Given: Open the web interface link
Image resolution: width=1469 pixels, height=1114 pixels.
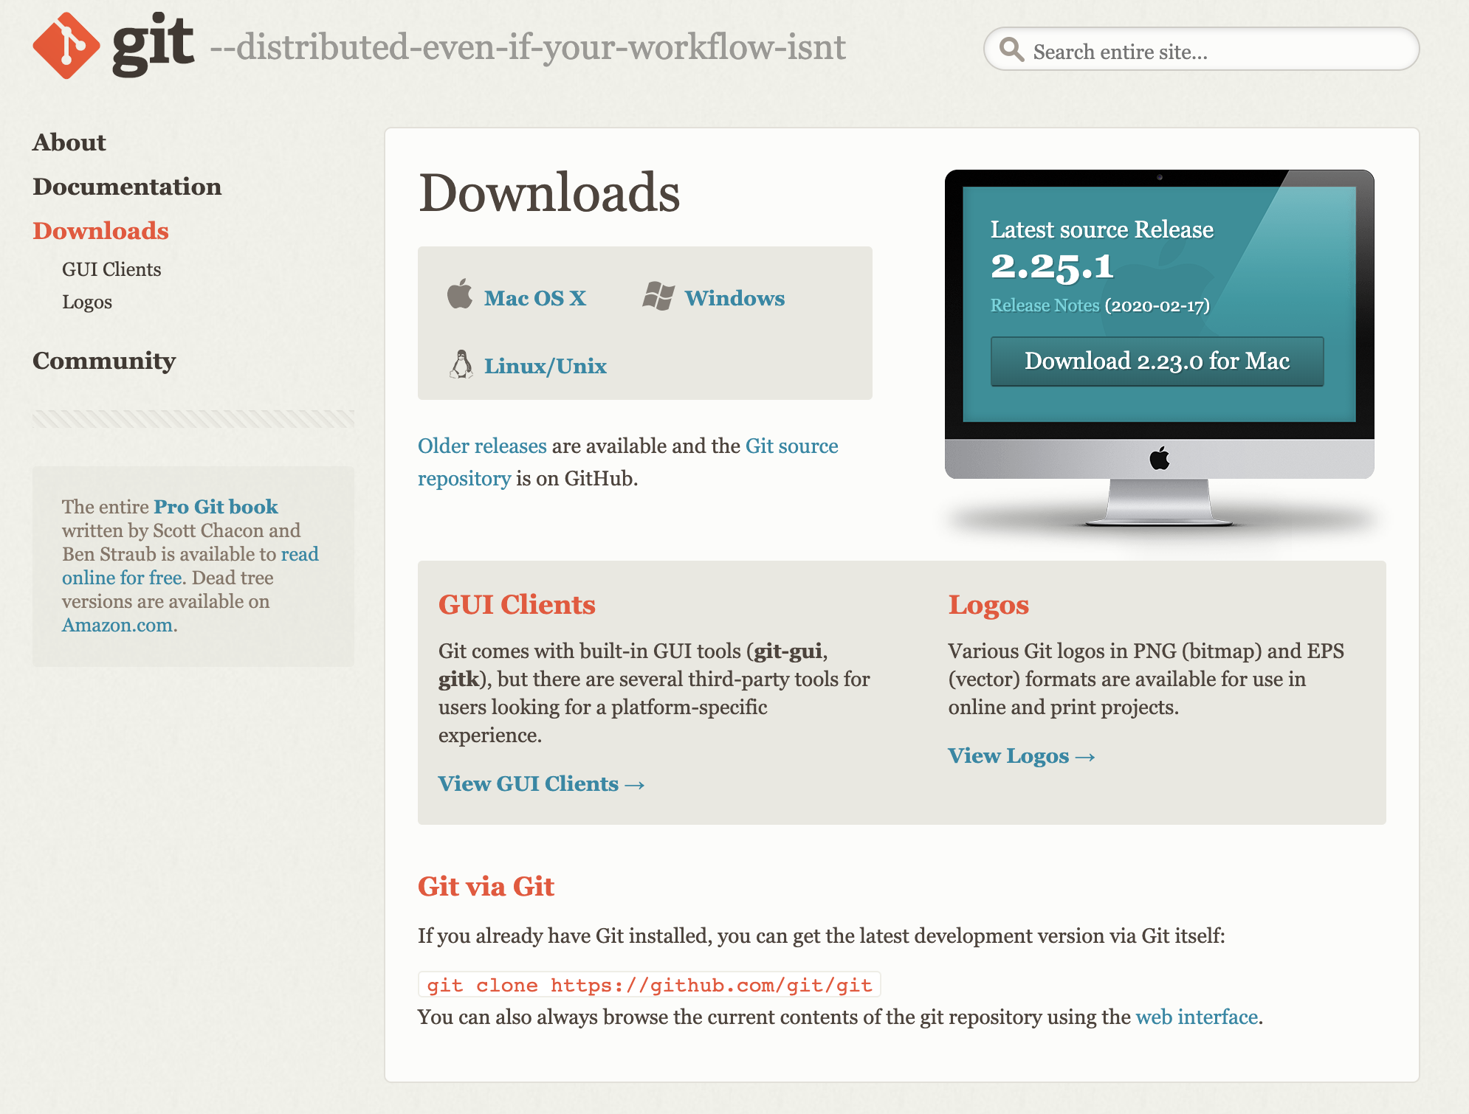Looking at the screenshot, I should pos(1196,1017).
